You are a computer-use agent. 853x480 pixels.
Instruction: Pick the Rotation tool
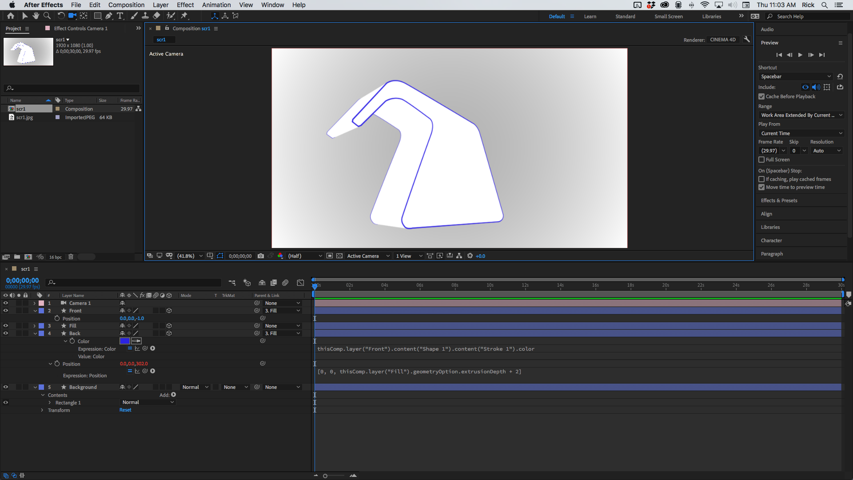coord(61,16)
